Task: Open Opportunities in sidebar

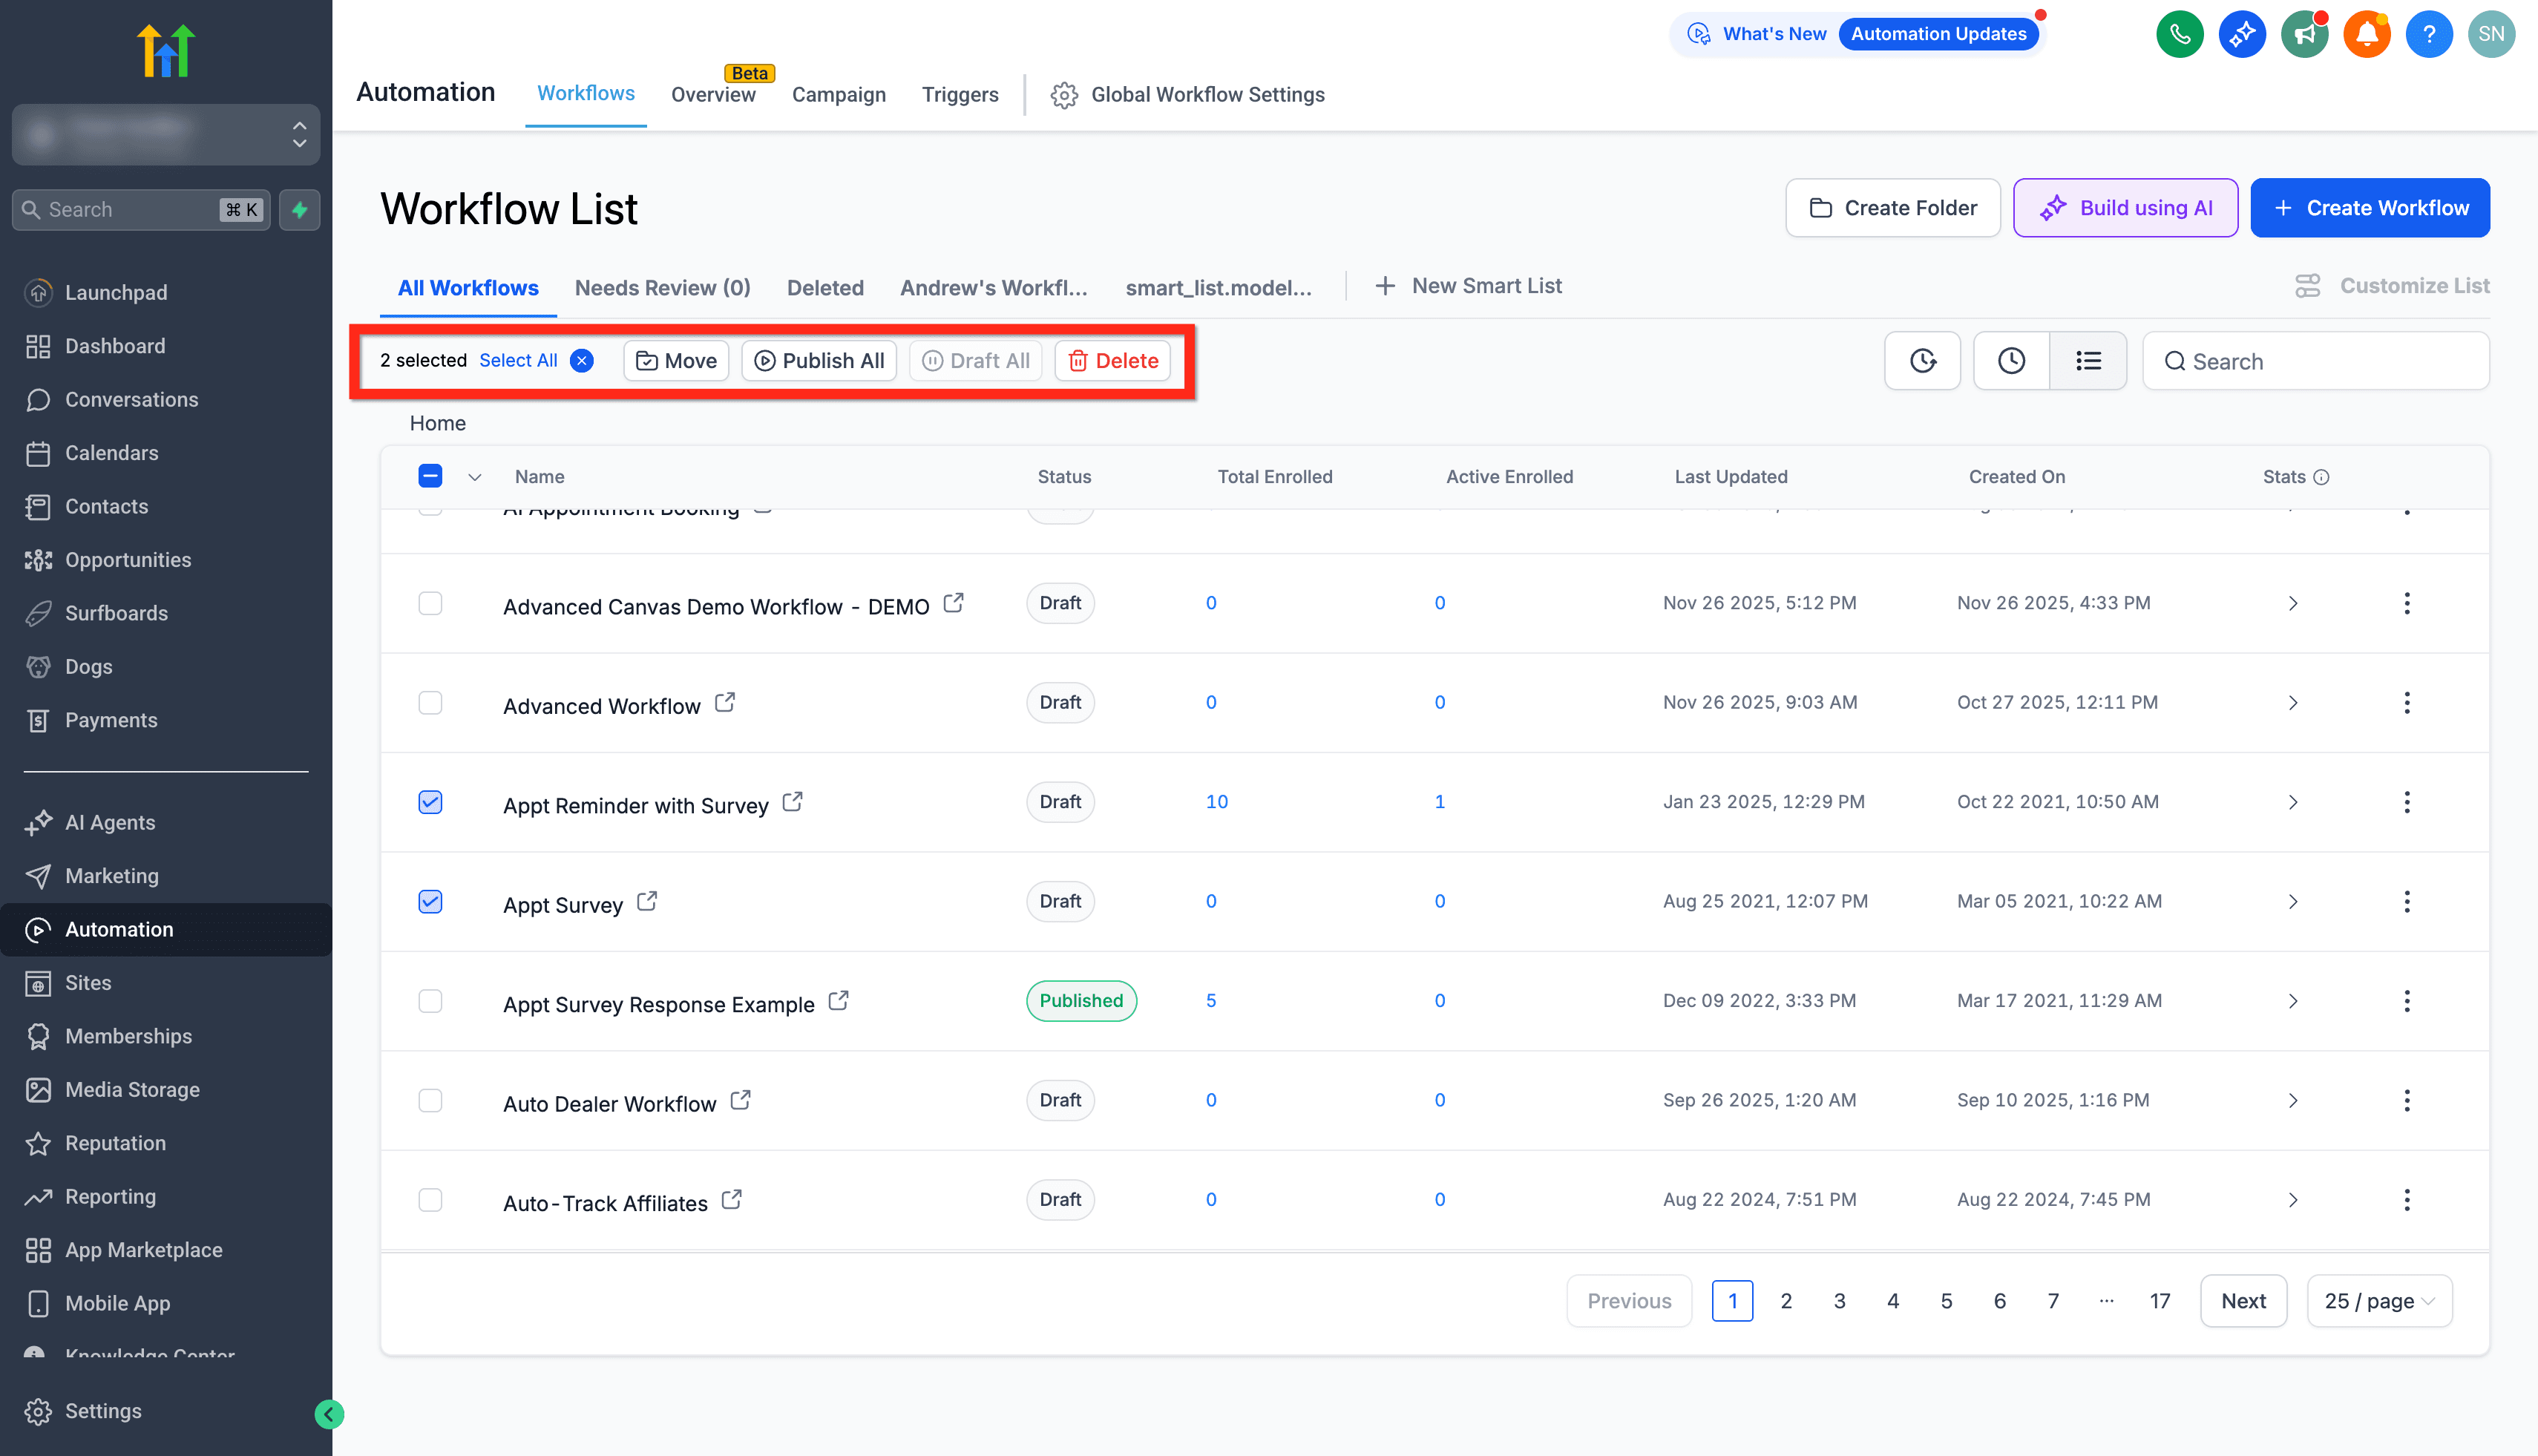Action: tap(128, 560)
